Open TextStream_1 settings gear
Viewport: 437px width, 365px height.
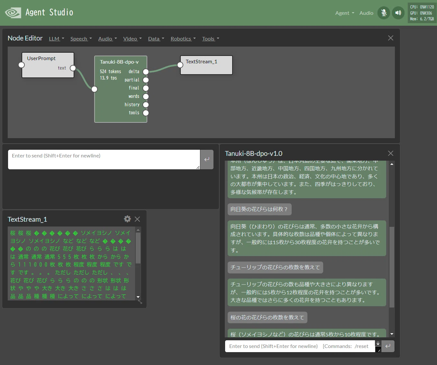127,219
